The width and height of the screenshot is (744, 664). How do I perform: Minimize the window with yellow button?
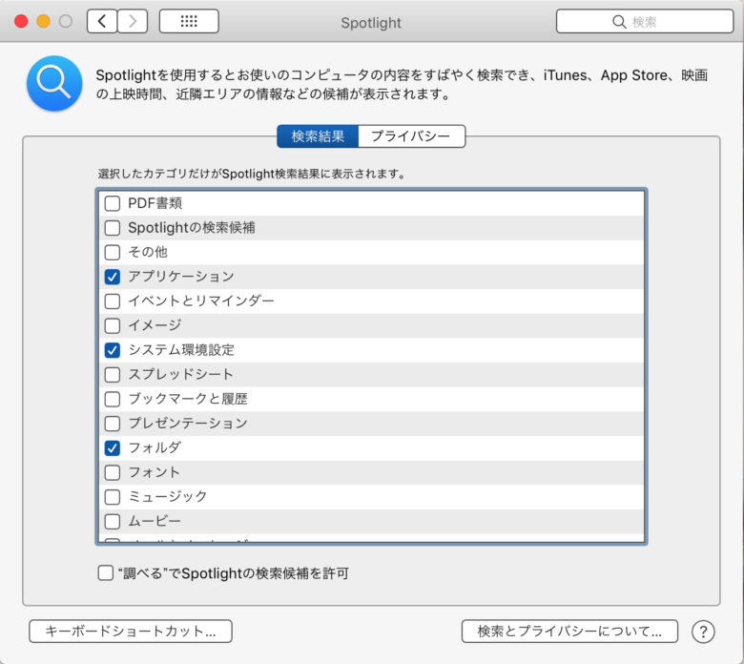[44, 21]
